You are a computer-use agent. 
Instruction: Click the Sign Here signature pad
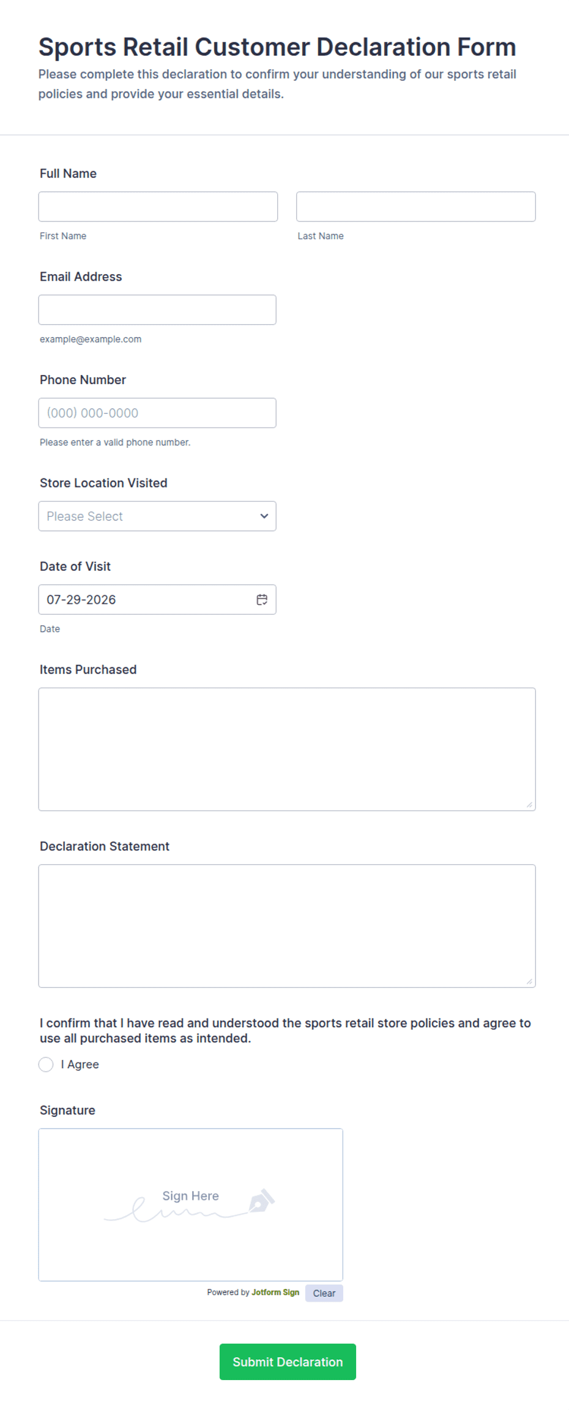tap(191, 1205)
